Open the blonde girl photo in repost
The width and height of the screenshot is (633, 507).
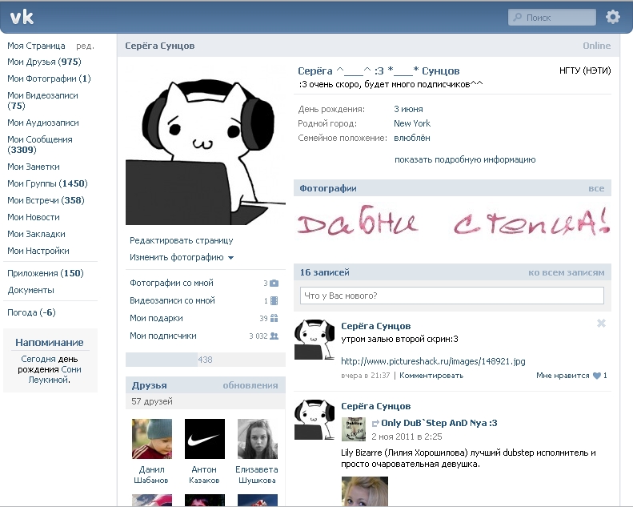click(x=365, y=491)
